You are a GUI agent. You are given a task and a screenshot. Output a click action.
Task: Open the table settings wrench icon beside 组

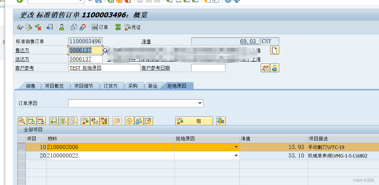coord(221,121)
